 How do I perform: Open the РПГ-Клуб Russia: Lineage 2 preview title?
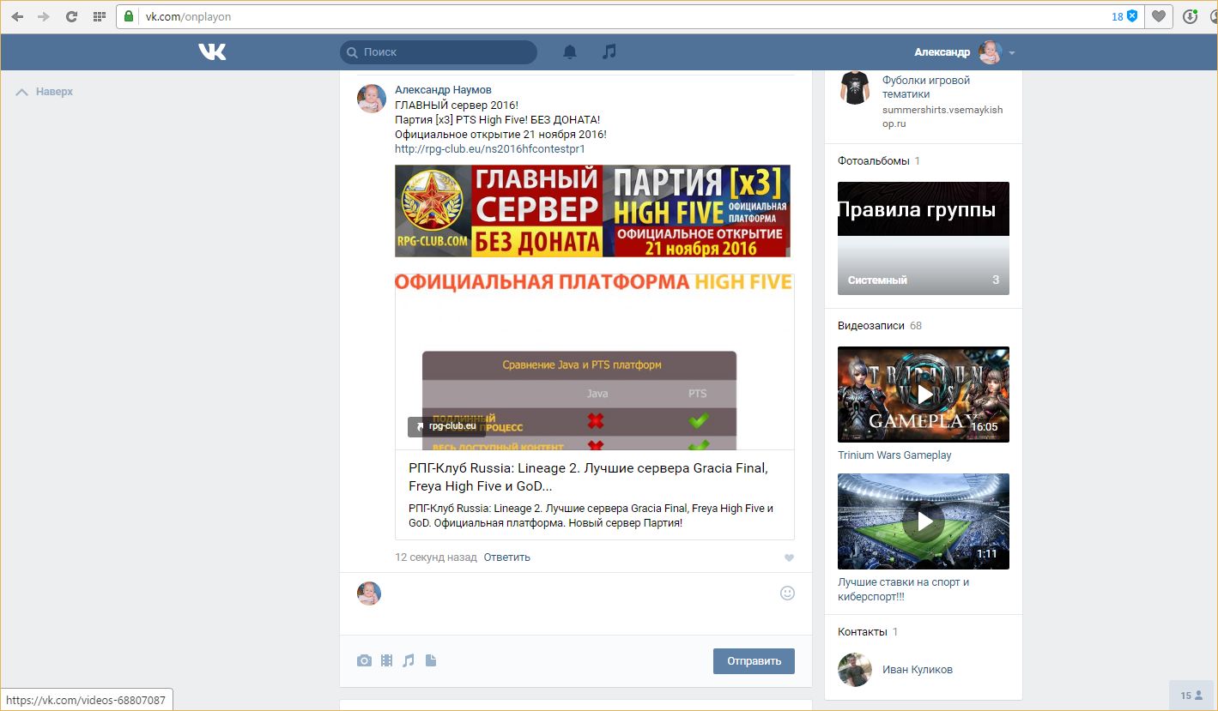[x=588, y=477]
